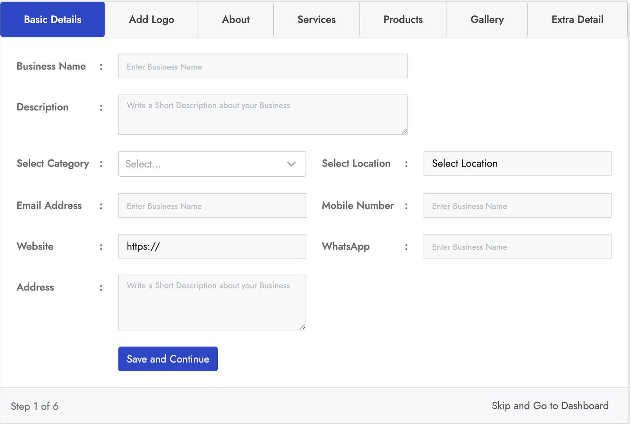630x424 pixels.
Task: Click the Business Name input field
Action: 263,66
